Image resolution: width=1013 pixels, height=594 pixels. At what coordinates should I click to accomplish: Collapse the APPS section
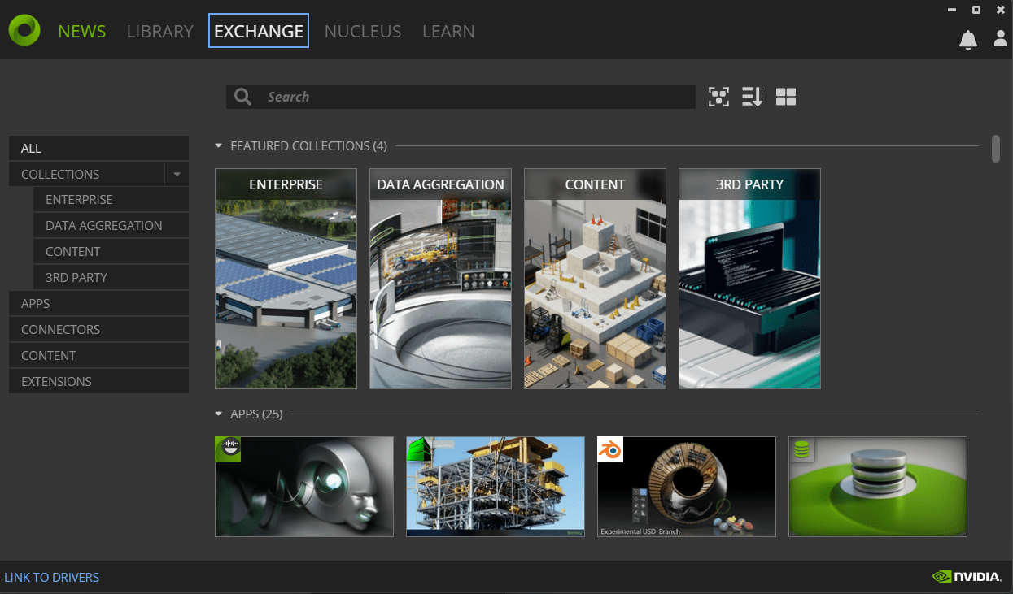point(217,414)
